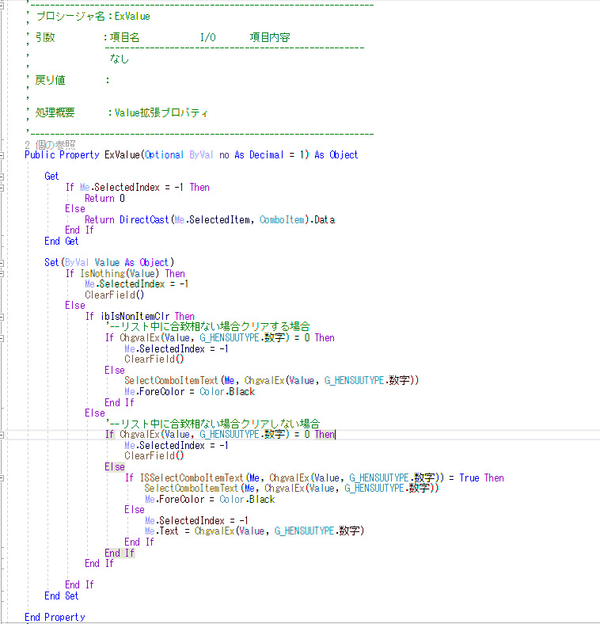The height and width of the screenshot is (624, 600).
Task: Click the 'End Property' line
Action: point(55,617)
